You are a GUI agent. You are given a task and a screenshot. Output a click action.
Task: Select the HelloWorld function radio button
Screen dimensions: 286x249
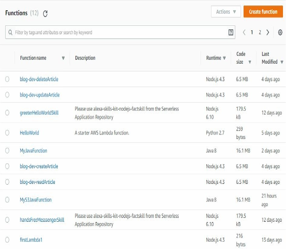click(x=7, y=133)
